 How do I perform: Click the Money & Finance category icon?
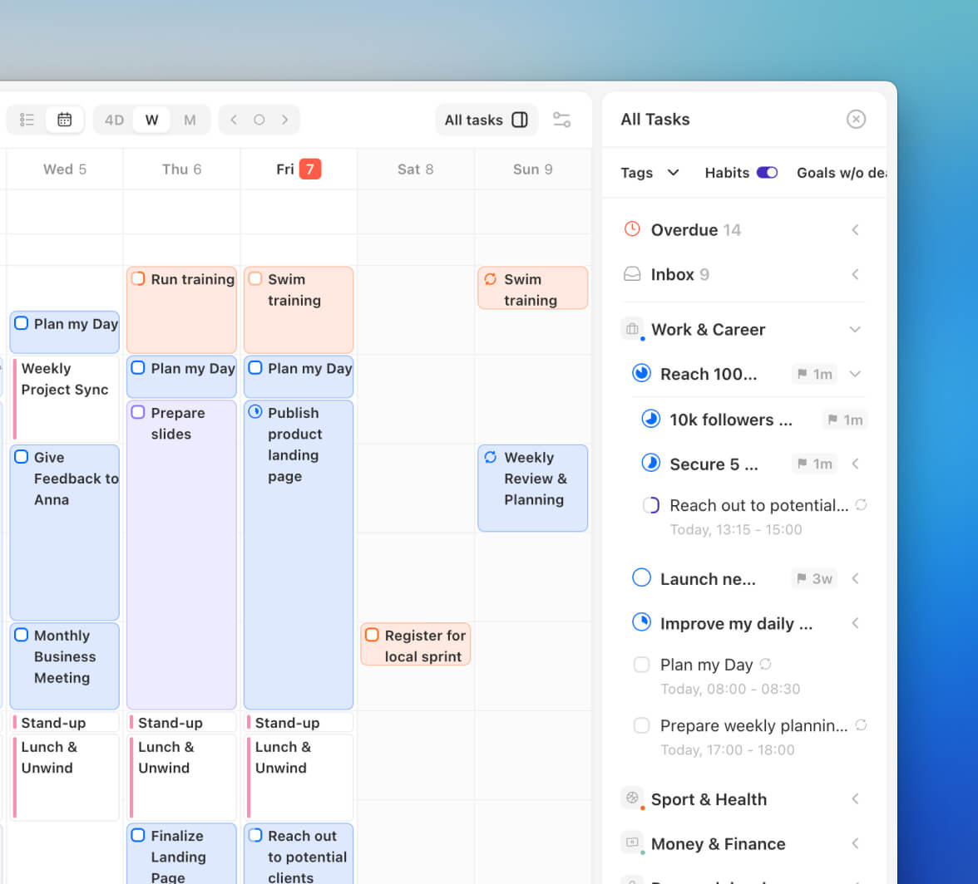[x=632, y=842]
